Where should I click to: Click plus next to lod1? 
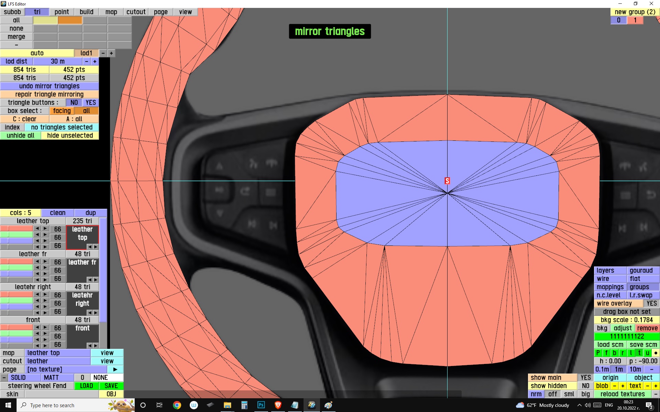coord(111,53)
